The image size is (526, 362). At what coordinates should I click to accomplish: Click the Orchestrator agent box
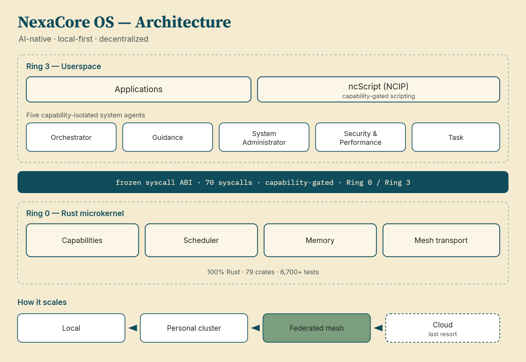[x=71, y=137]
